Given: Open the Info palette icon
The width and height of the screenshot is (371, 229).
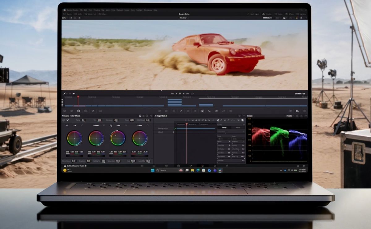Looking at the screenshot, I should [305, 111].
